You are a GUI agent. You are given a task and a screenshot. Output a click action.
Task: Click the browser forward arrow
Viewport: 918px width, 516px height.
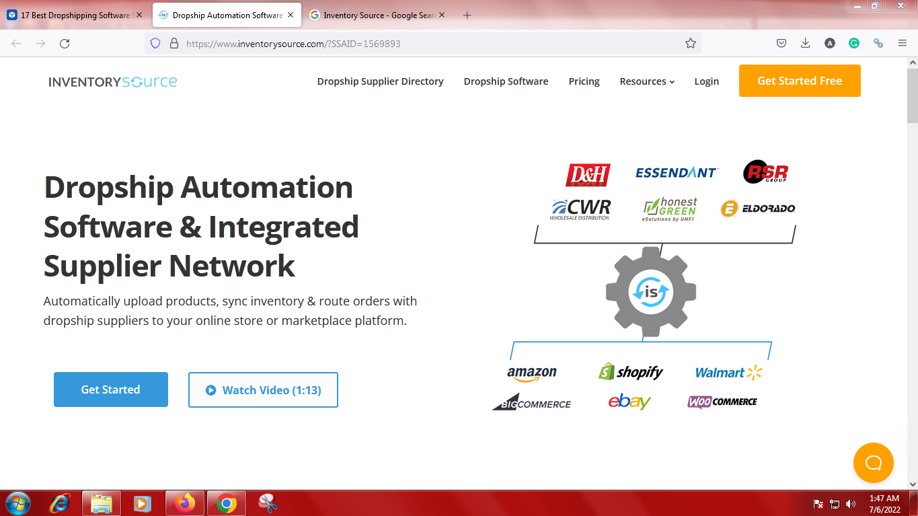(40, 43)
